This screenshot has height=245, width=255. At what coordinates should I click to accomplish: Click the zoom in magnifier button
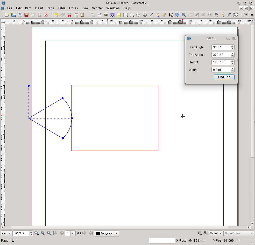[x=49, y=233]
